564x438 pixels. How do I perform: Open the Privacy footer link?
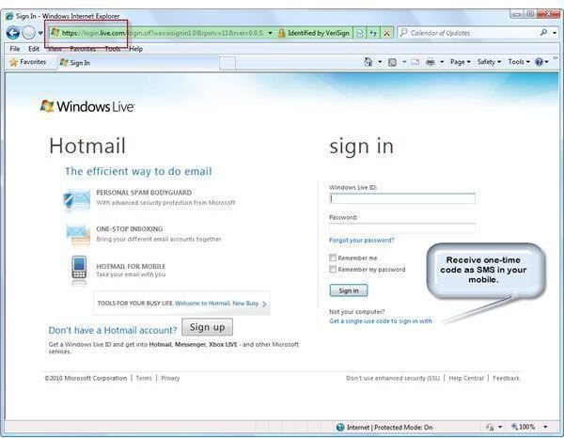click(x=170, y=378)
